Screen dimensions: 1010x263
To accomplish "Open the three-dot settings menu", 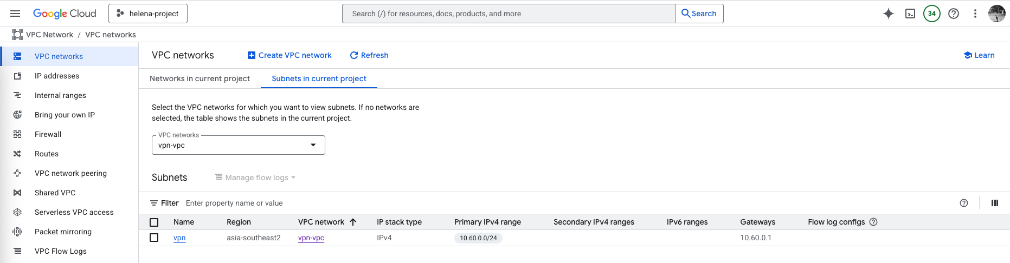I will click(x=975, y=14).
